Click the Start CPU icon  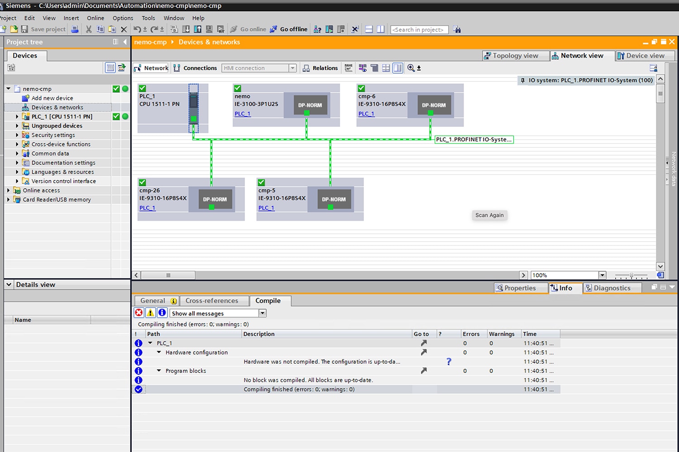[x=329, y=29]
